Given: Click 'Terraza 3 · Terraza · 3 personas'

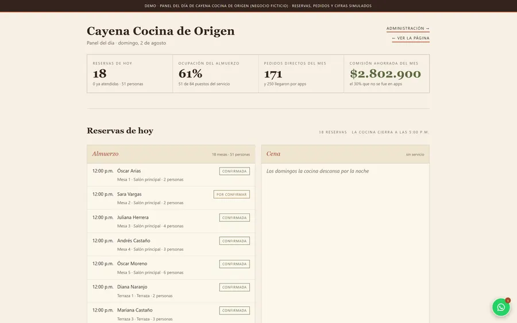Looking at the screenshot, I should 145,319.
